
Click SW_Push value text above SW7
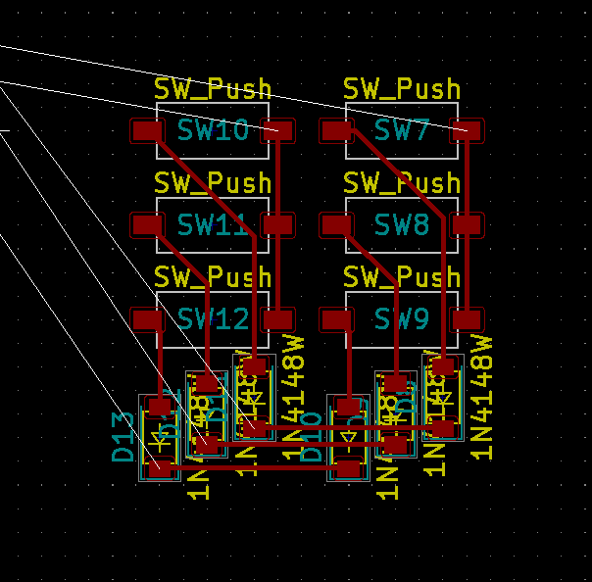(402, 89)
